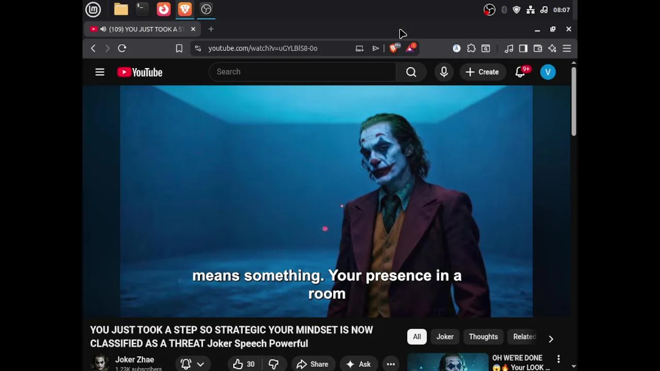Like the video showing 30 likes
Image resolution: width=660 pixels, height=371 pixels.
(244, 364)
